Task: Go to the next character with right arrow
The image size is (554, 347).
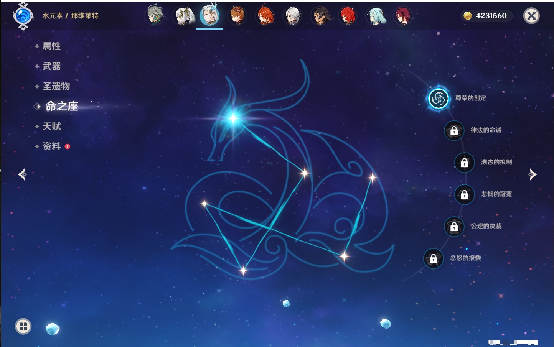Action: click(532, 174)
